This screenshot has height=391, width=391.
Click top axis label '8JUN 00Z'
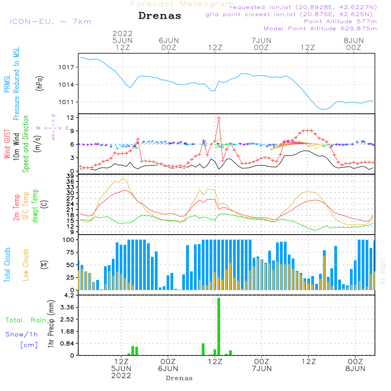[353, 44]
